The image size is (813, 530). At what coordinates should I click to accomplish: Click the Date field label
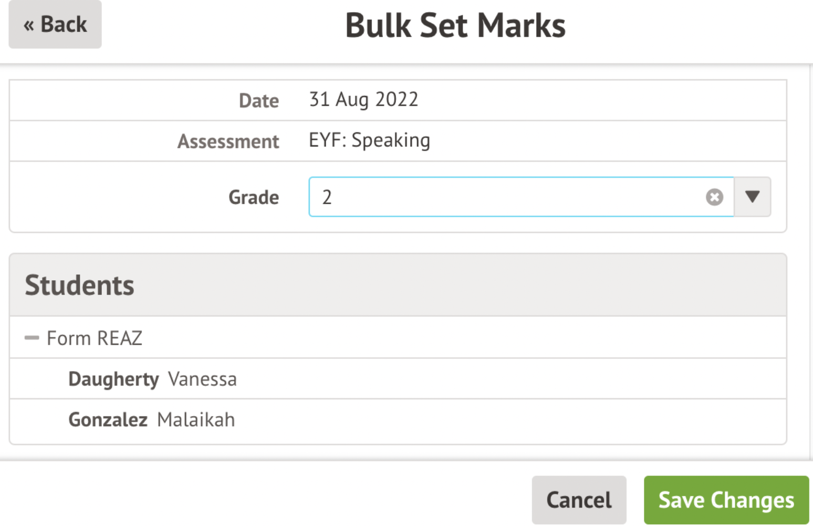click(x=258, y=101)
